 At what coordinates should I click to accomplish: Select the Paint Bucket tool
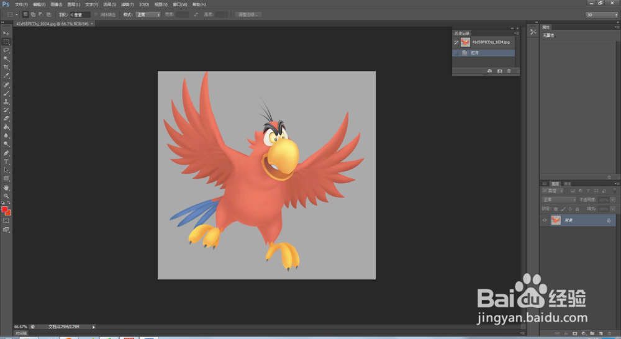[6, 127]
